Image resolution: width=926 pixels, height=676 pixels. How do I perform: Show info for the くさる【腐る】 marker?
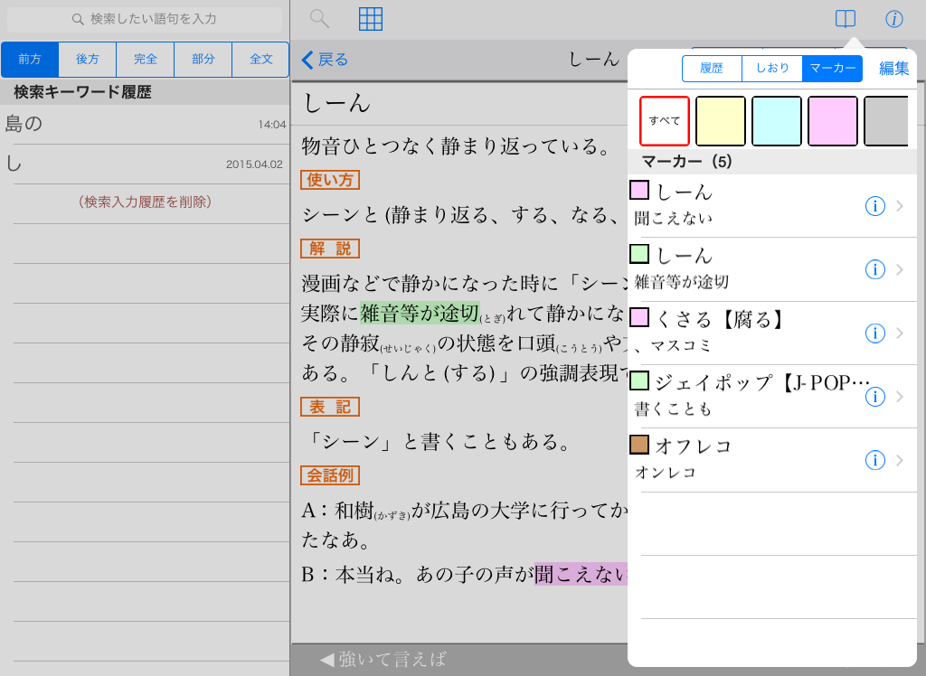[874, 333]
